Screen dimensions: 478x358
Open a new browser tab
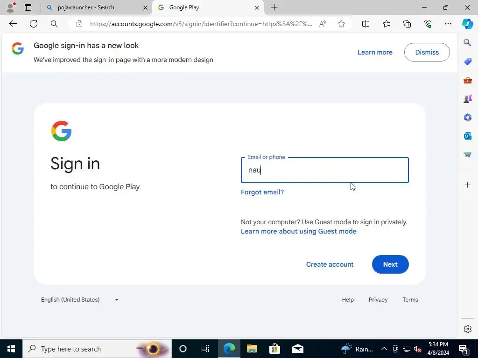274,7
